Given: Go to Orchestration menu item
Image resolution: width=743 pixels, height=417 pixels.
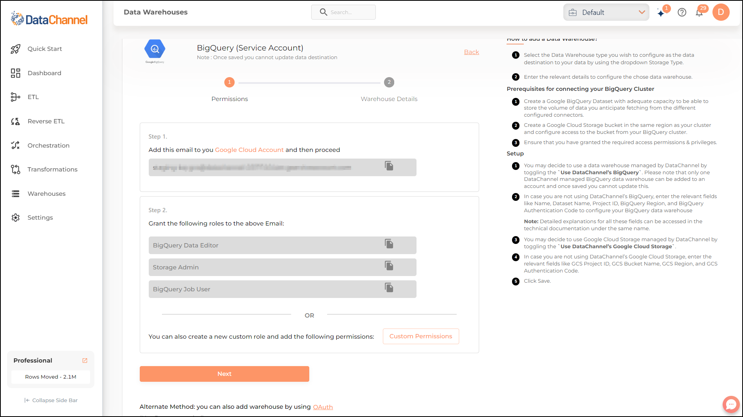Looking at the screenshot, I should [x=49, y=146].
